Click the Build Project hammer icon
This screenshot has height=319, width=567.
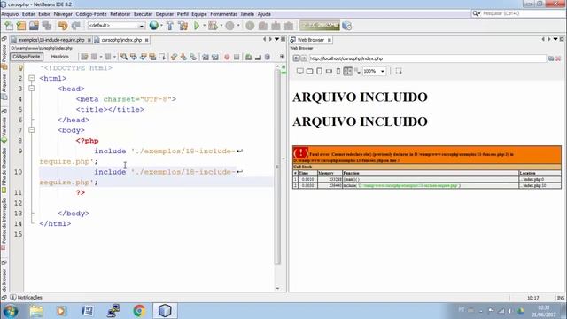(x=170, y=26)
